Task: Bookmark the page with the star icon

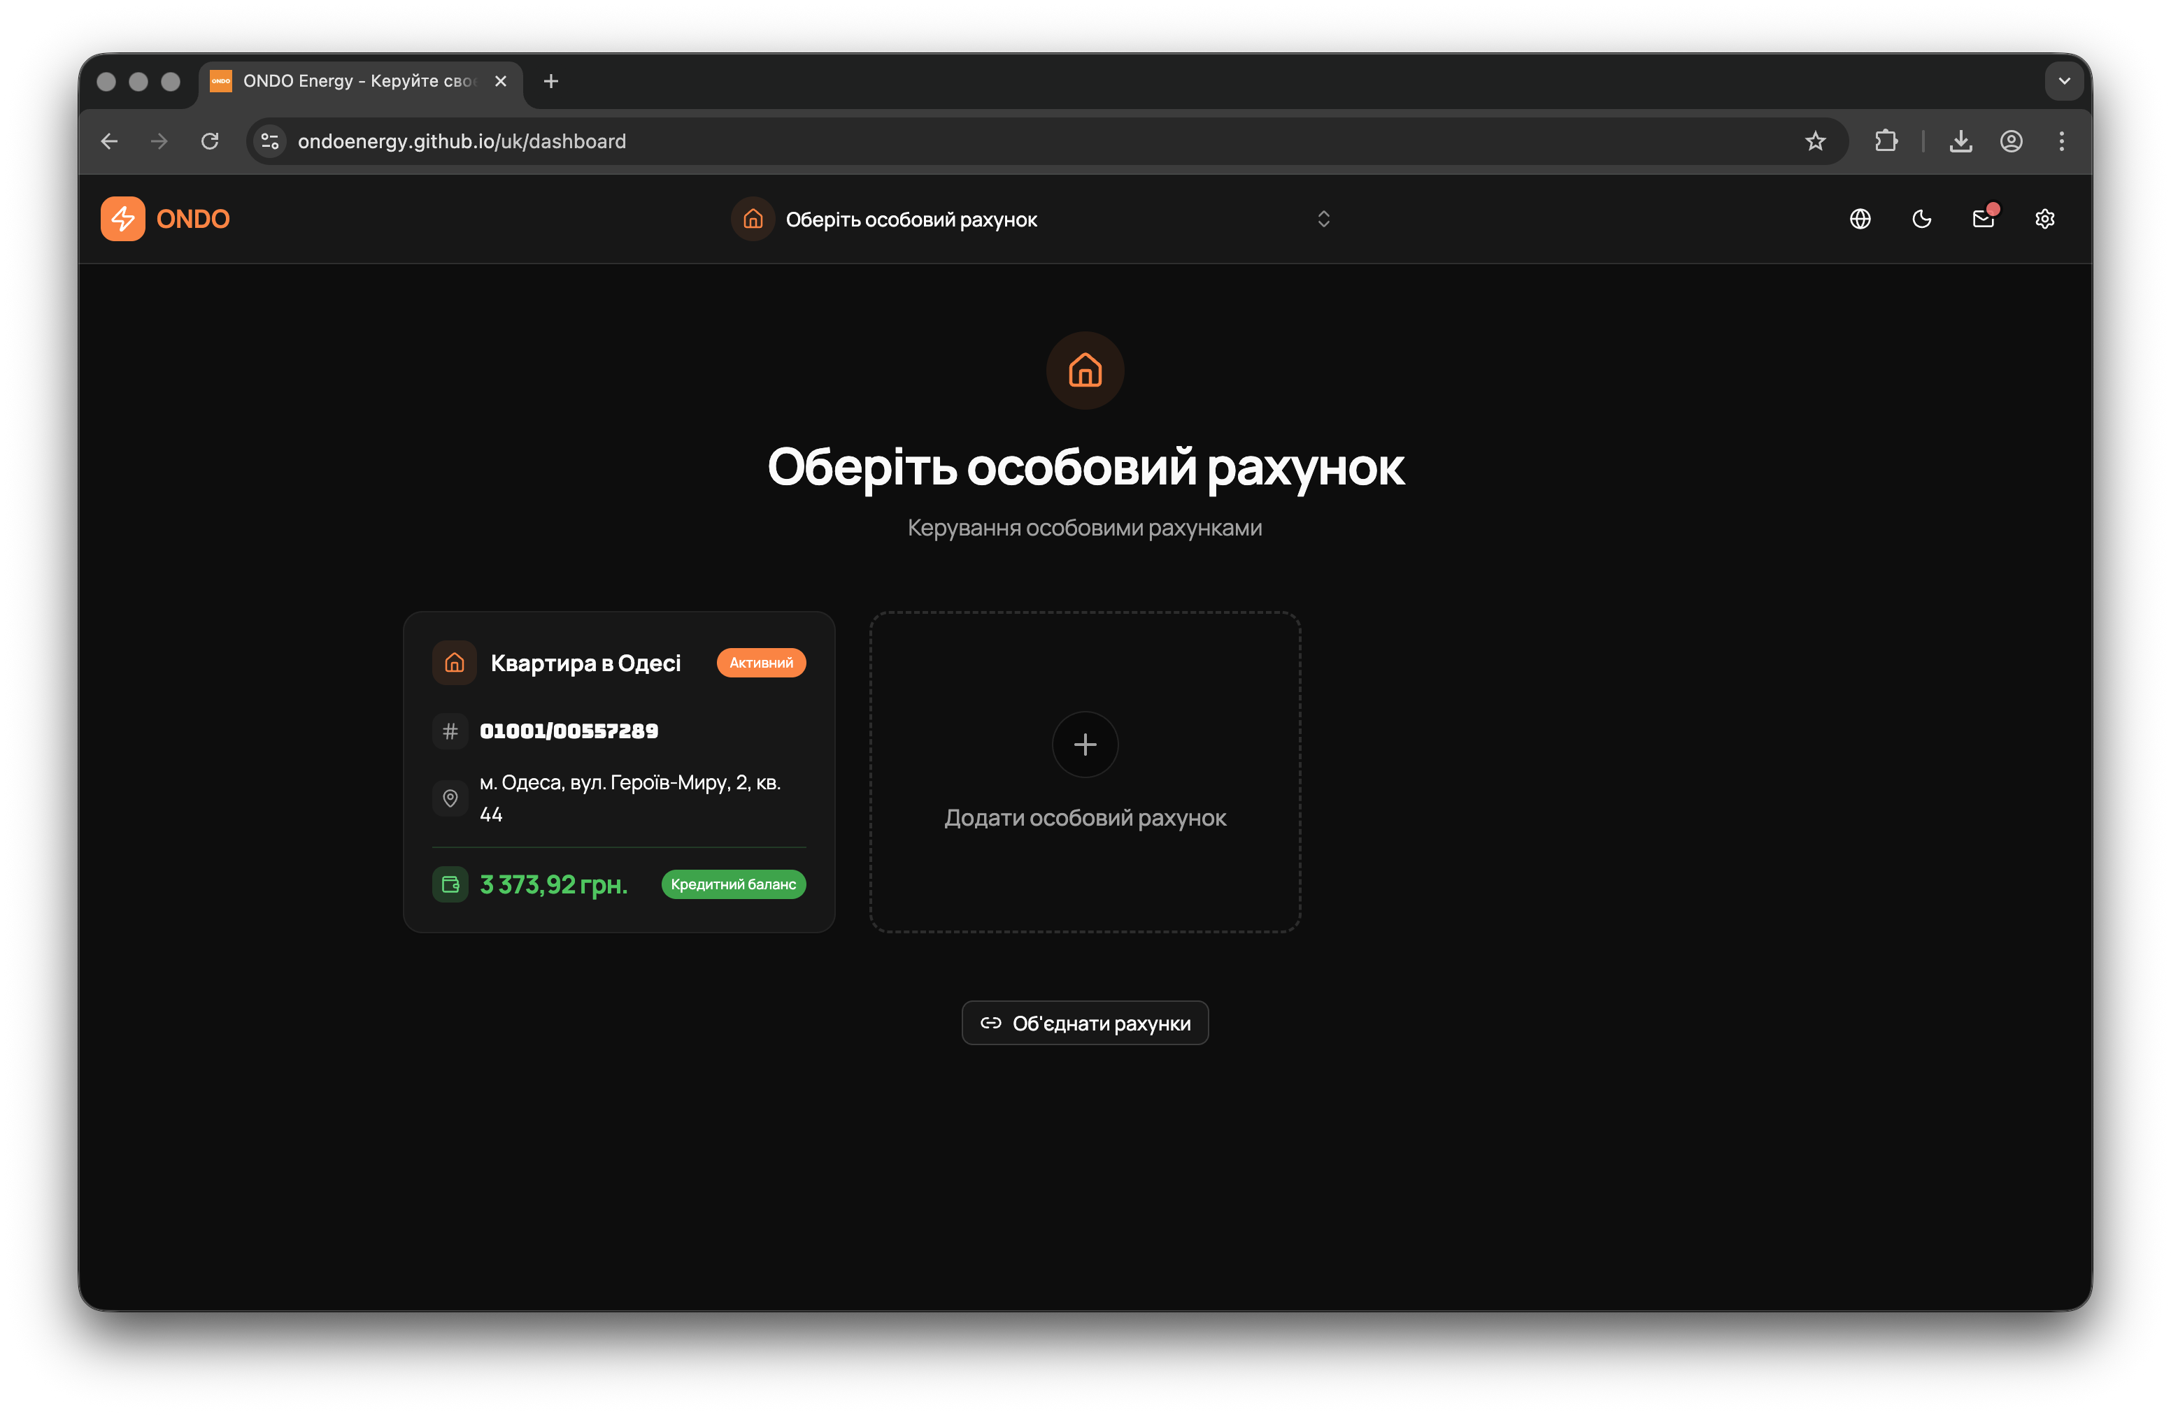Action: [1815, 141]
